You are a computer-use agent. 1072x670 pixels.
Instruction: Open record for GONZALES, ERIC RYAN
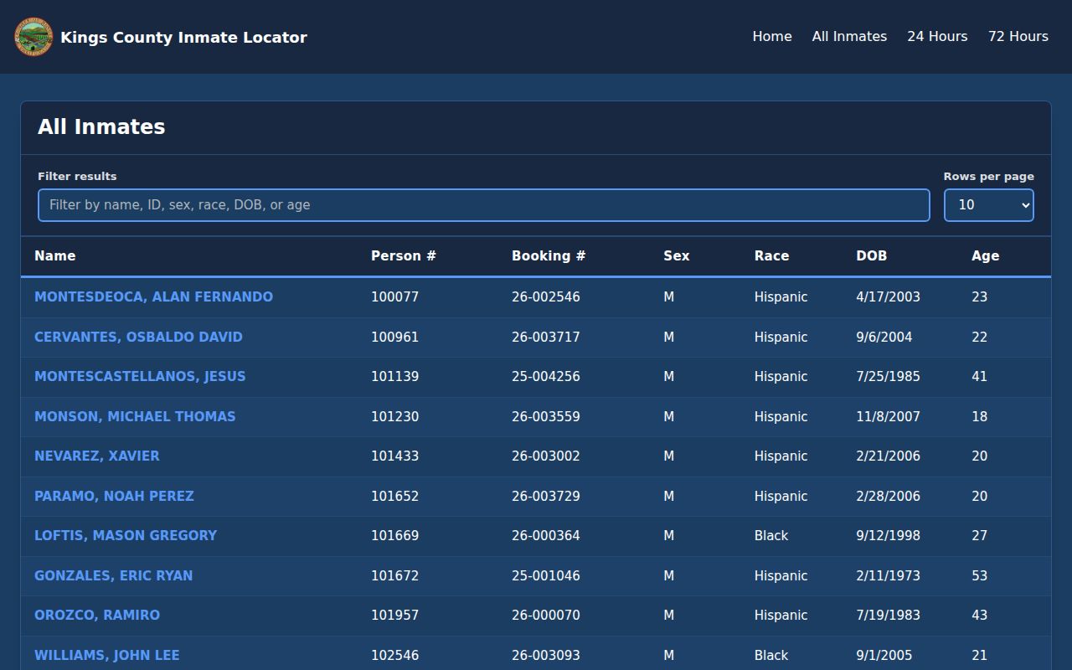pos(113,575)
